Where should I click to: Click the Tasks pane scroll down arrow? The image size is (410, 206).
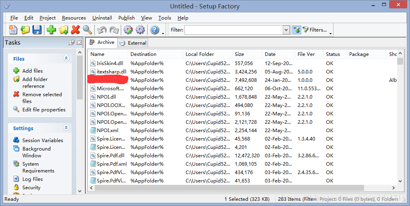80,191
